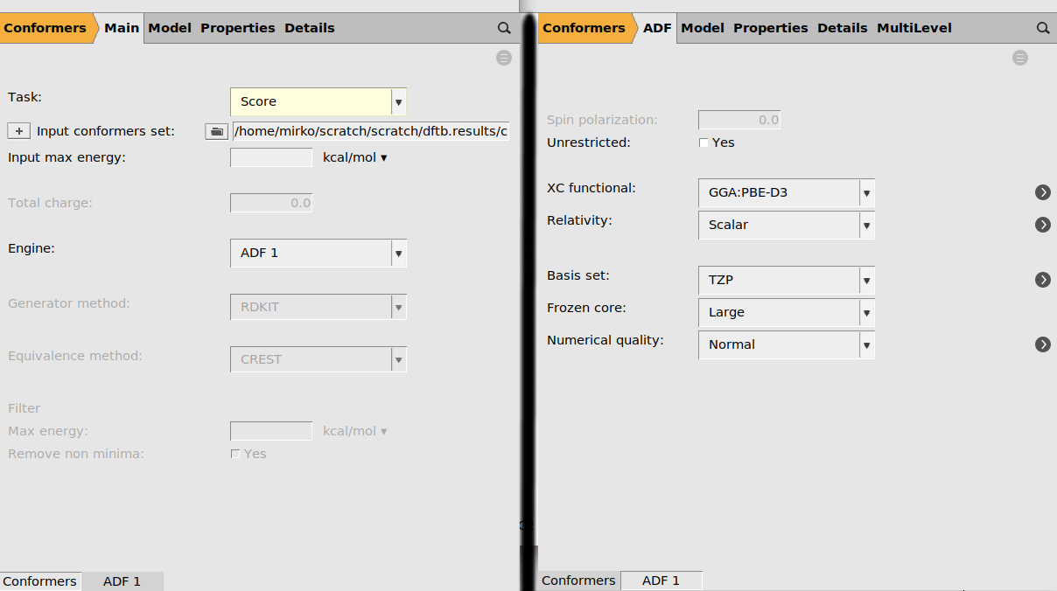
Task: Open Numerical quality details via arrow icon
Action: (x=1042, y=344)
